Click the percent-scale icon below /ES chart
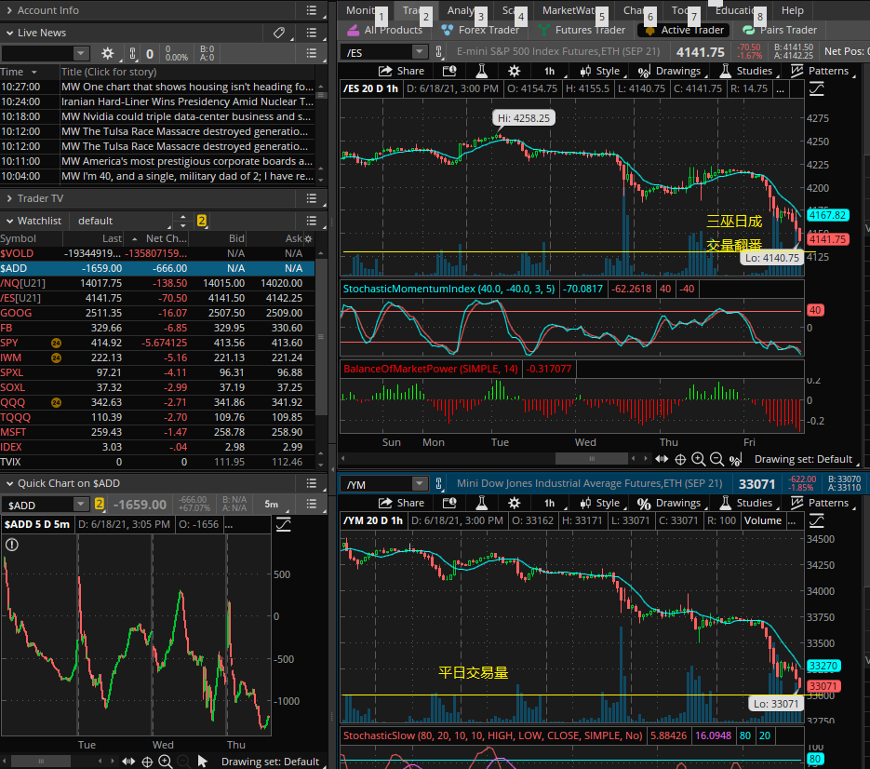This screenshot has height=769, width=870. coord(736,460)
